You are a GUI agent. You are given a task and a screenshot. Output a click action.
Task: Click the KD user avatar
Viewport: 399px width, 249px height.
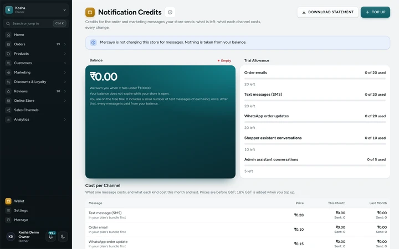(x=11, y=237)
